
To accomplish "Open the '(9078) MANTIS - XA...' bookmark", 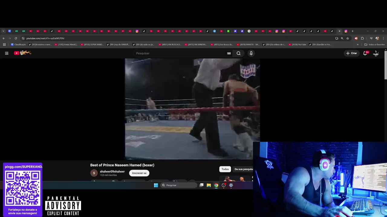I will click(x=248, y=45).
